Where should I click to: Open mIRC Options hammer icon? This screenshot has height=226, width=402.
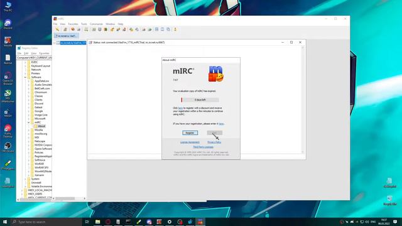tap(65, 30)
